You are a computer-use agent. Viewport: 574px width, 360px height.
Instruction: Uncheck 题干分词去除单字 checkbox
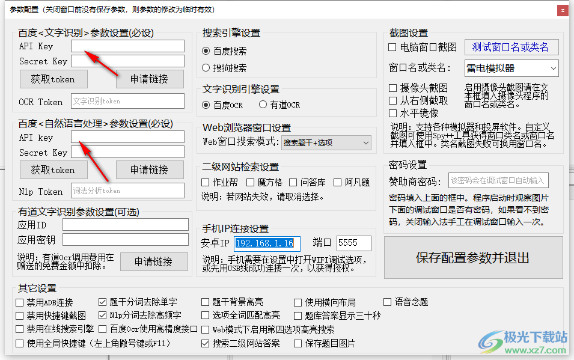point(103,302)
